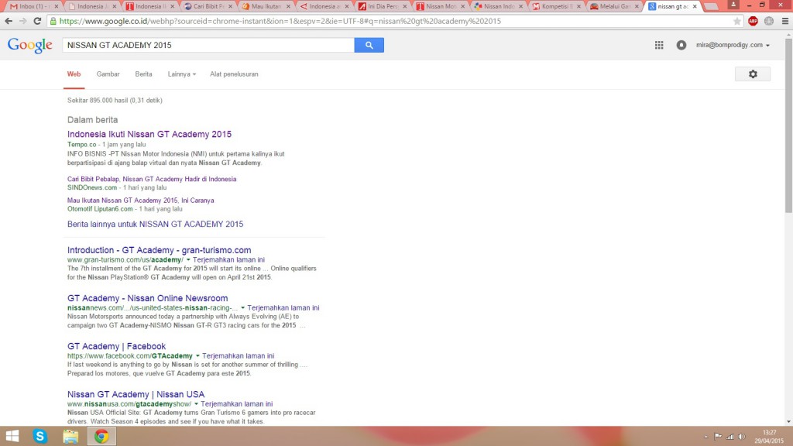Show hidden system tray icons
793x446 pixels.
coord(706,437)
